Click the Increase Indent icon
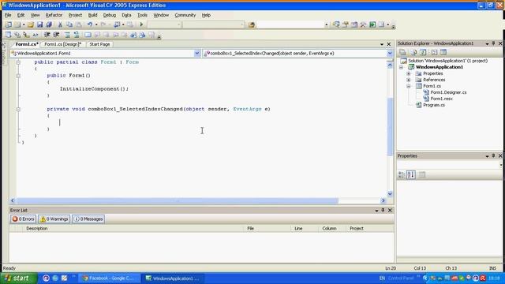The height and width of the screenshot is (284, 505). coord(56,35)
